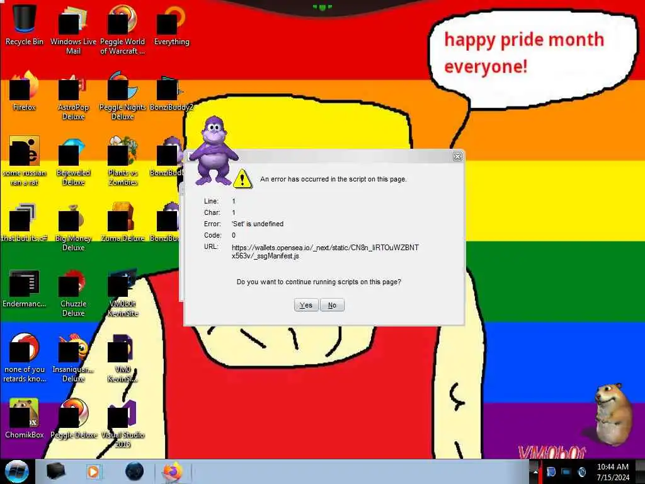The height and width of the screenshot is (484, 645).
Task: Click the yellow warning triangle icon
Action: click(x=243, y=178)
